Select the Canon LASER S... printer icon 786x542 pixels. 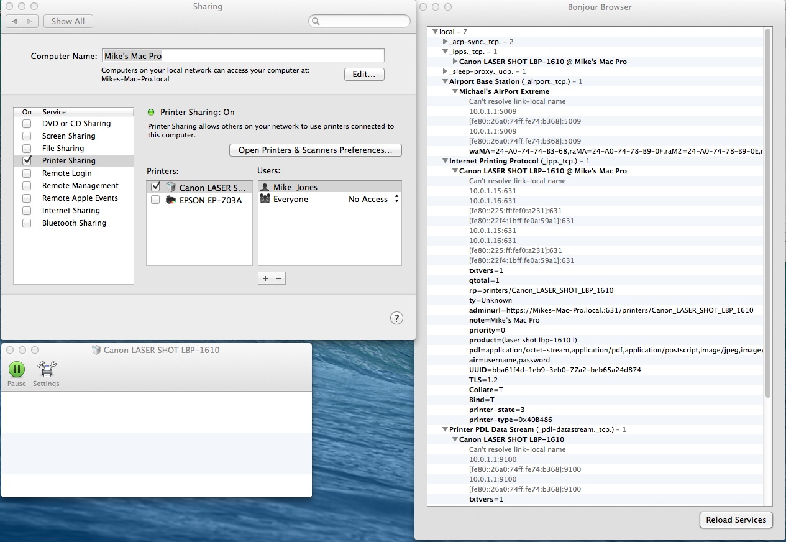[x=171, y=187]
